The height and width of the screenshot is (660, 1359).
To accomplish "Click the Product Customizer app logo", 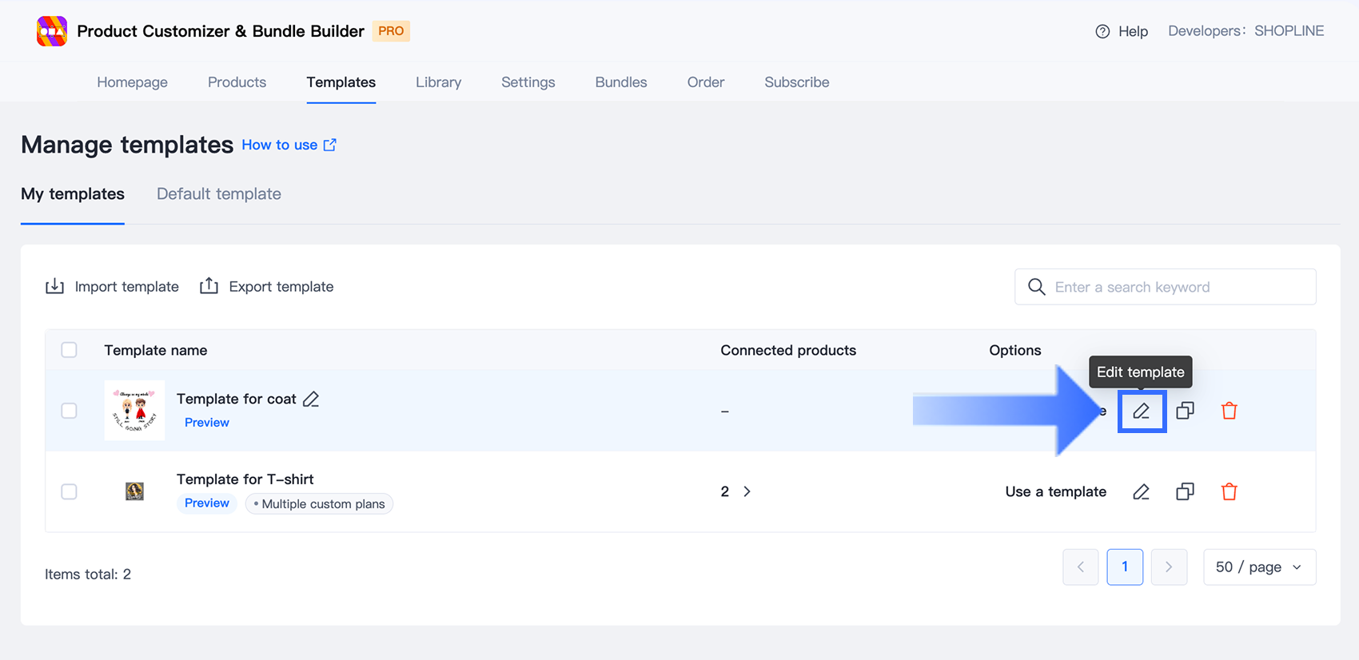I will tap(52, 31).
